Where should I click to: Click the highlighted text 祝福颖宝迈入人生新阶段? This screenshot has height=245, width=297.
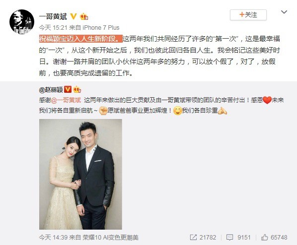pos(81,39)
